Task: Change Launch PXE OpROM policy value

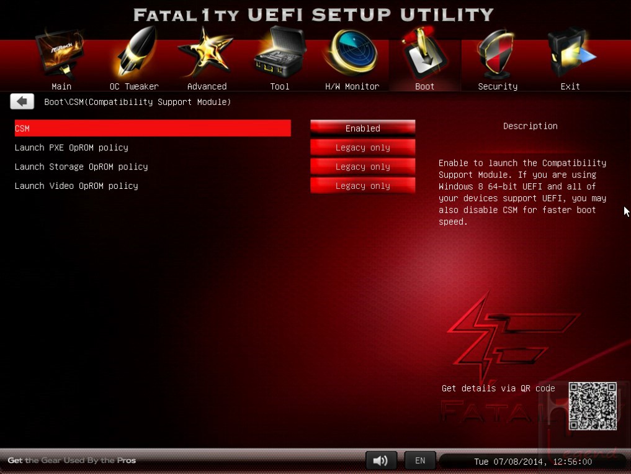Action: tap(362, 147)
